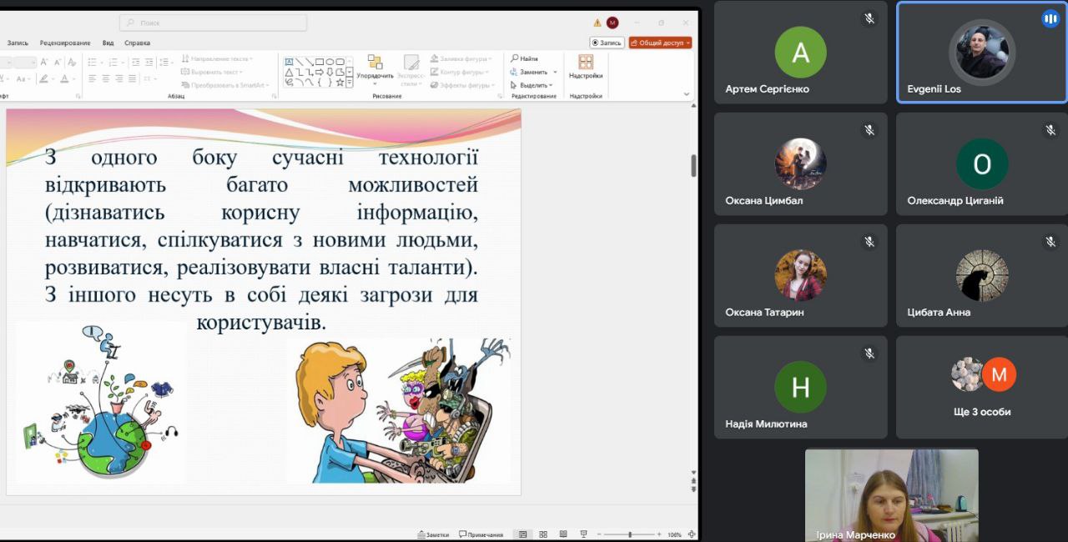The image size is (1068, 542).
Task: Clear all text formatting icon
Action: [x=72, y=62]
